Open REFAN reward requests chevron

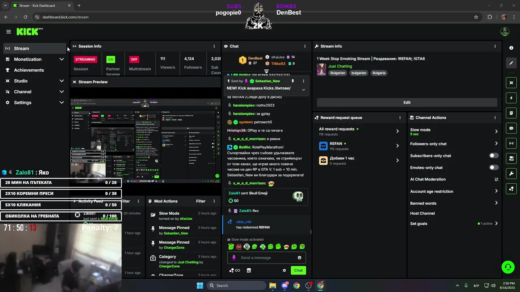coord(397,146)
